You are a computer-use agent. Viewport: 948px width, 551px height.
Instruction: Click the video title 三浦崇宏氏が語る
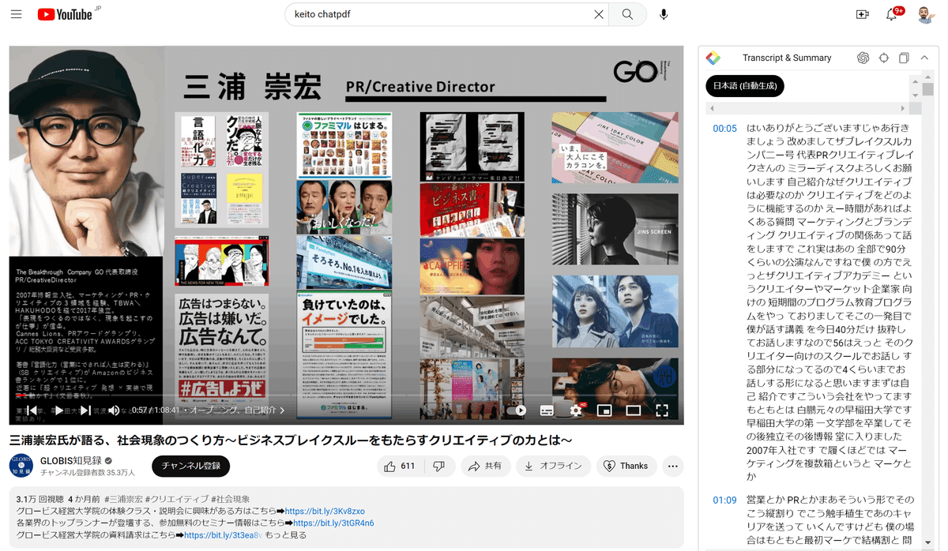coord(291,439)
